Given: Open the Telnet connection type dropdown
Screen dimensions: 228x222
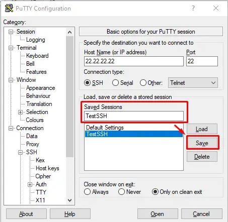Looking at the screenshot, I should coord(193,83).
